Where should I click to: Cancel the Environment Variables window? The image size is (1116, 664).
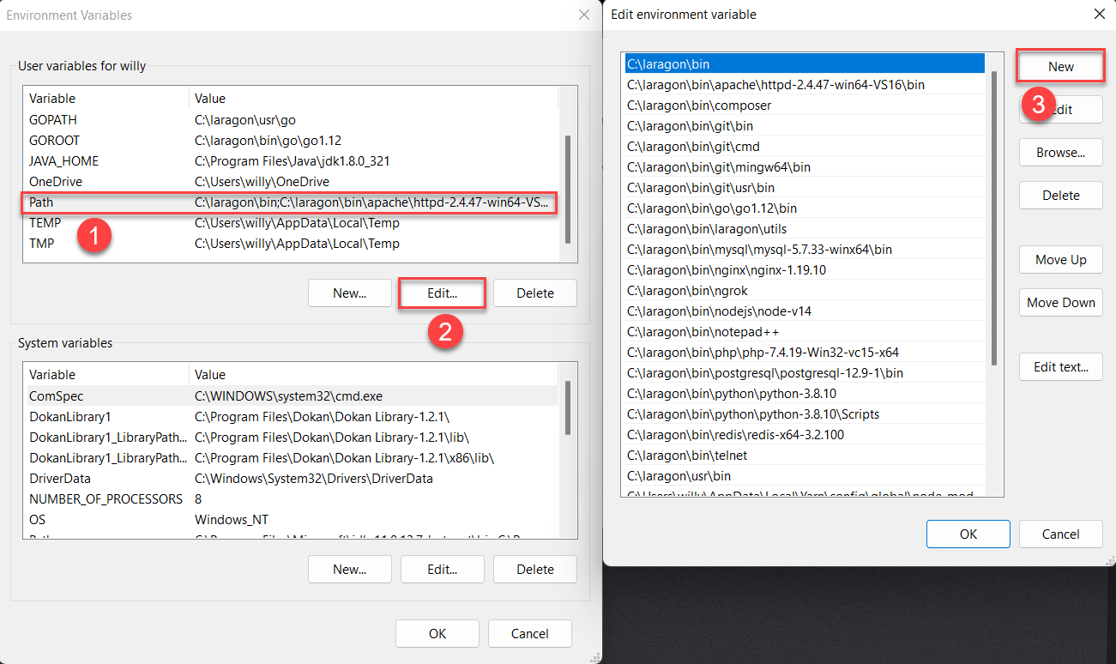coord(530,634)
